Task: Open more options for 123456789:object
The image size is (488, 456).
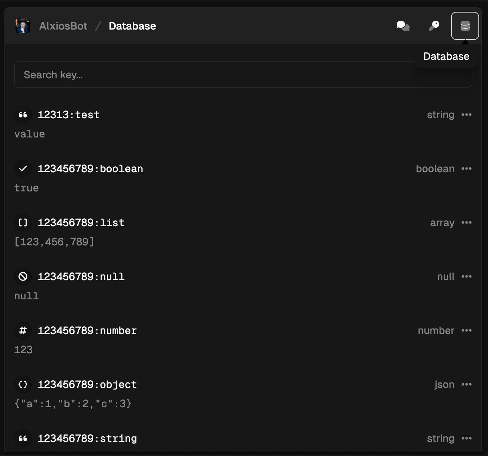Action: tap(467, 384)
